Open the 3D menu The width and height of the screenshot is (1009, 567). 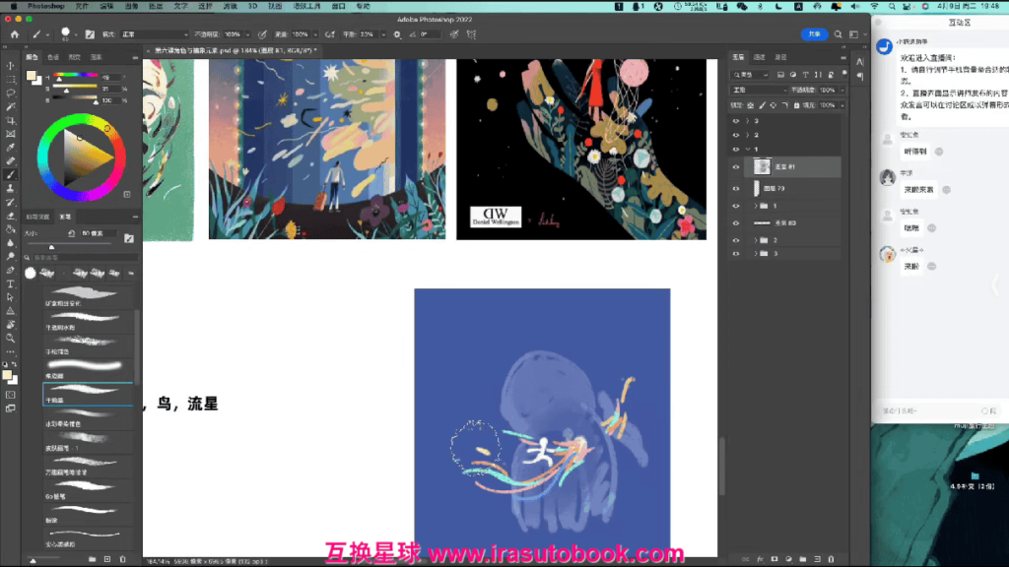[253, 7]
